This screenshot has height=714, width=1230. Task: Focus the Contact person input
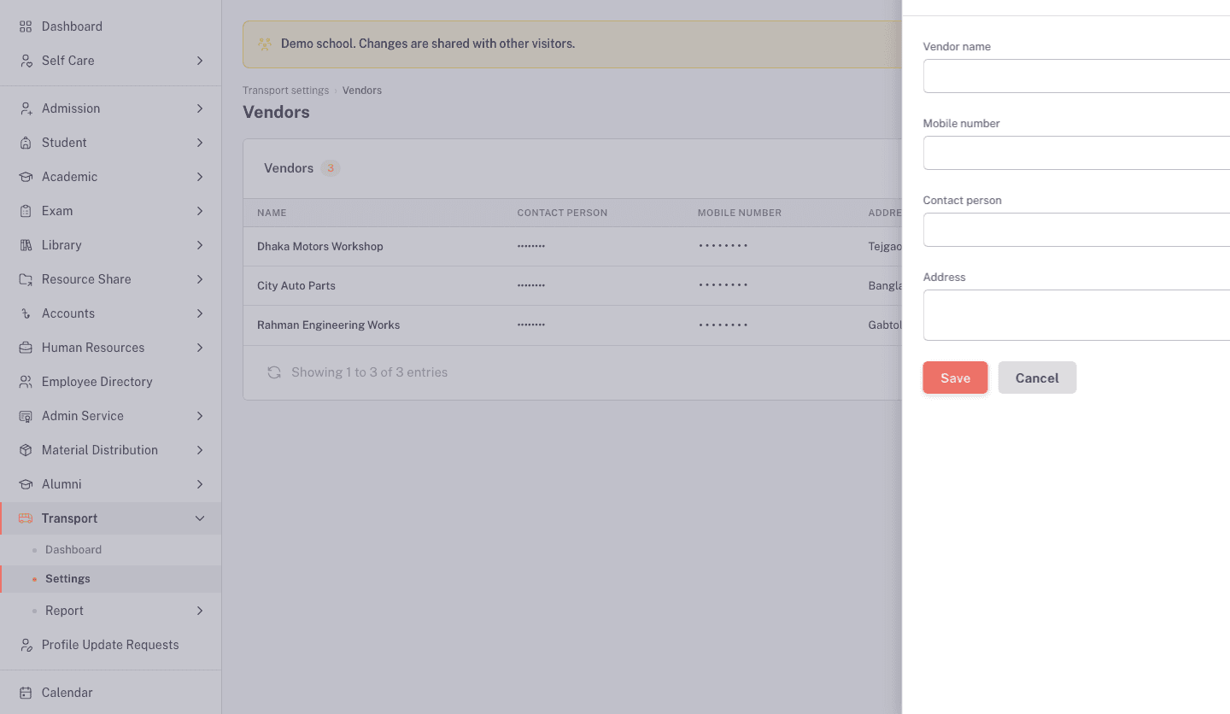pos(1076,230)
